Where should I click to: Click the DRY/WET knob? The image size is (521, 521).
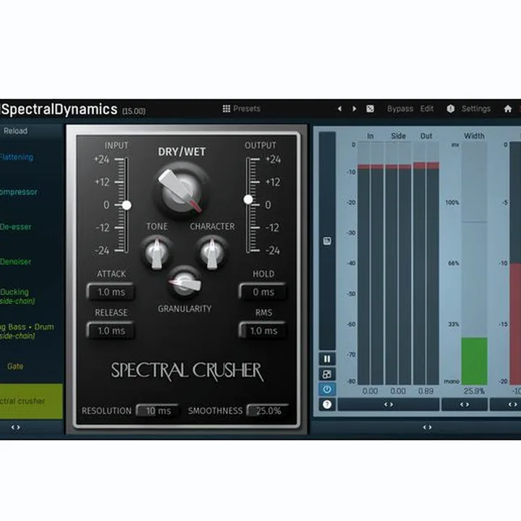[x=182, y=191]
